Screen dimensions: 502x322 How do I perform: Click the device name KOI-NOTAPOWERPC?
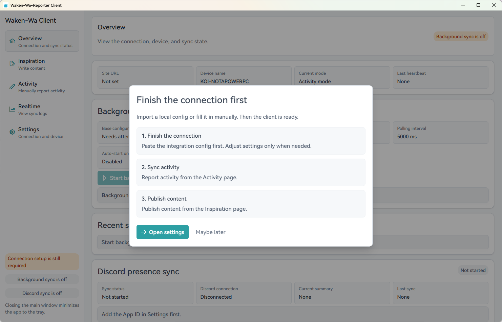225,82
